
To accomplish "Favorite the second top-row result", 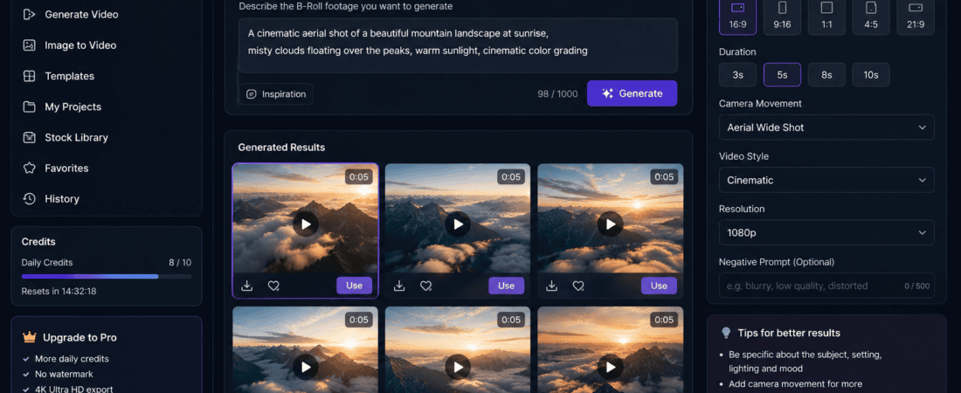I will click(x=426, y=286).
